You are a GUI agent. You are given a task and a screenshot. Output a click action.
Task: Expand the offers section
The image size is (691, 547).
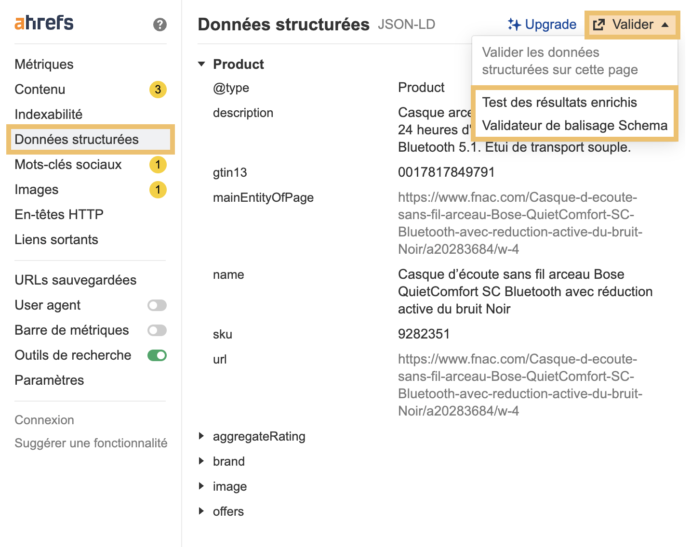[202, 511]
